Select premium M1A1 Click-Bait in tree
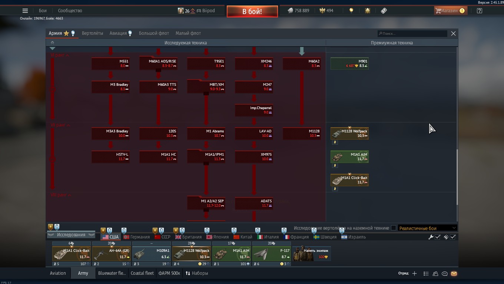This screenshot has width=504, height=284. click(349, 180)
